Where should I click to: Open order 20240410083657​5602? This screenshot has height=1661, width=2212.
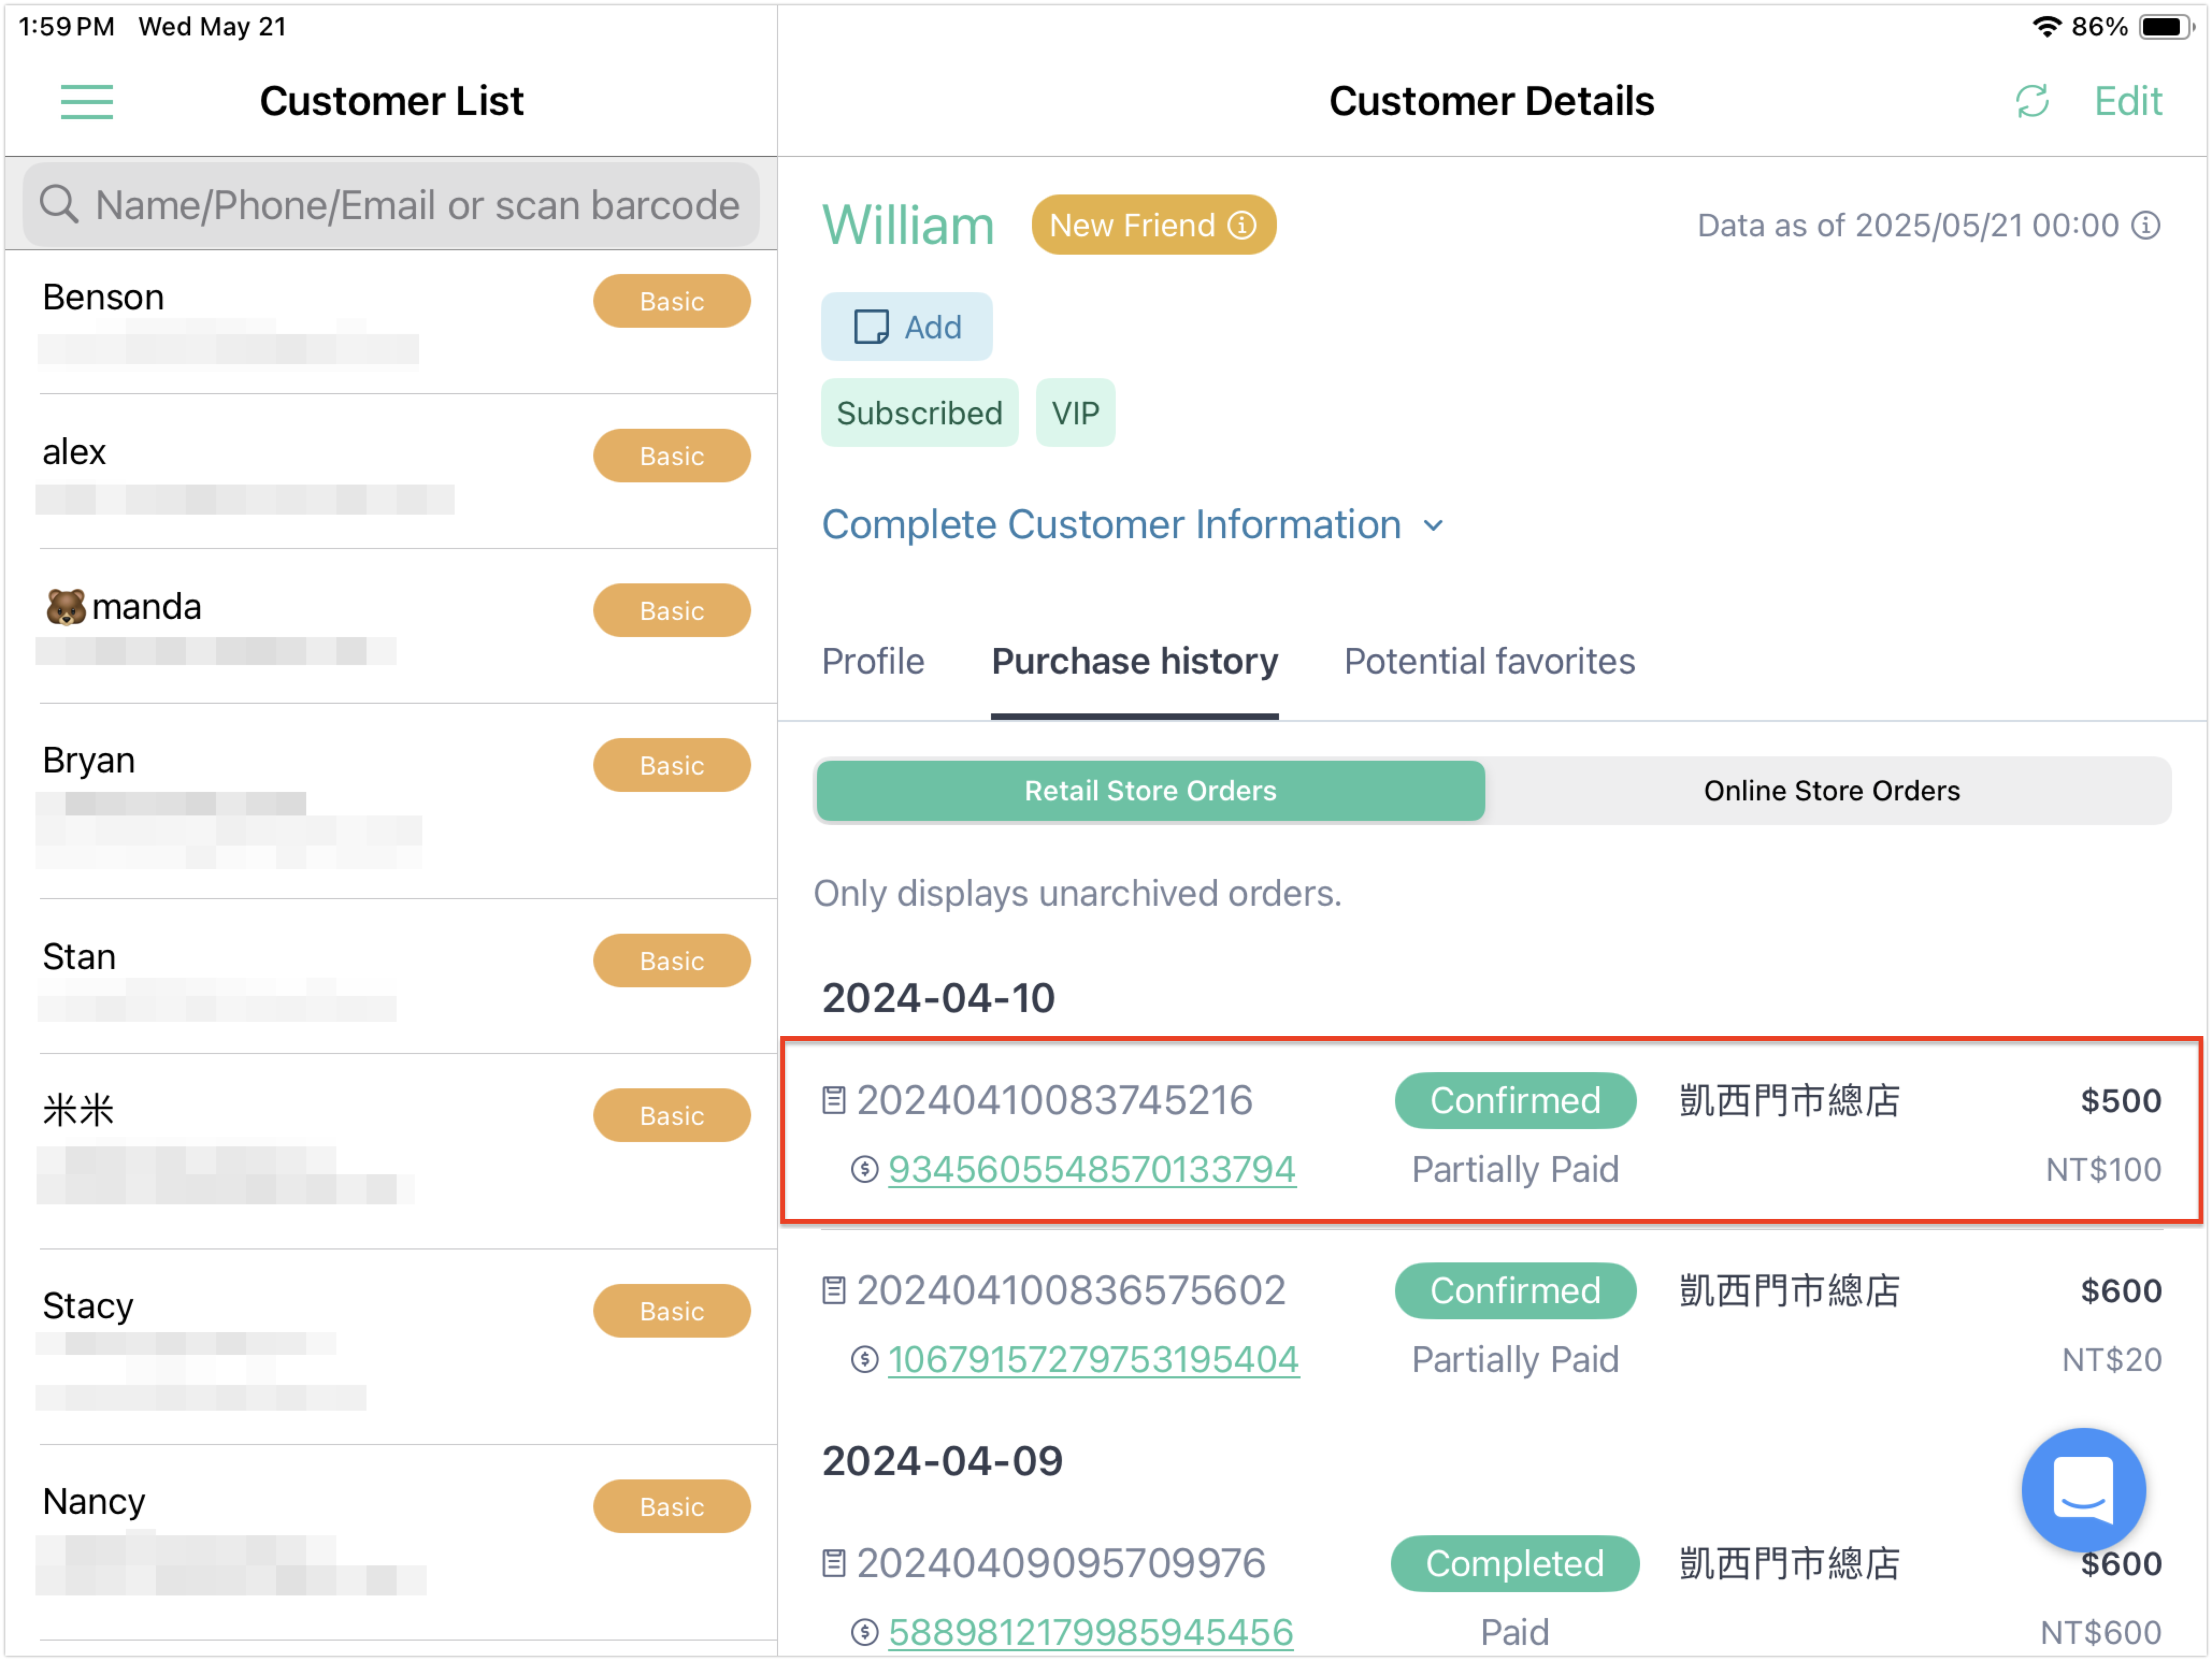1070,1291
